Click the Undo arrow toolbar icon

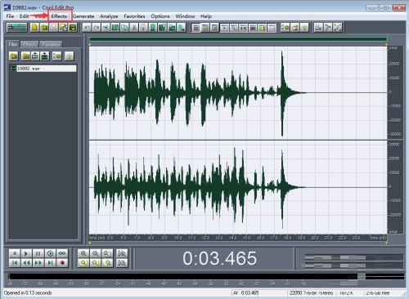click(x=87, y=28)
